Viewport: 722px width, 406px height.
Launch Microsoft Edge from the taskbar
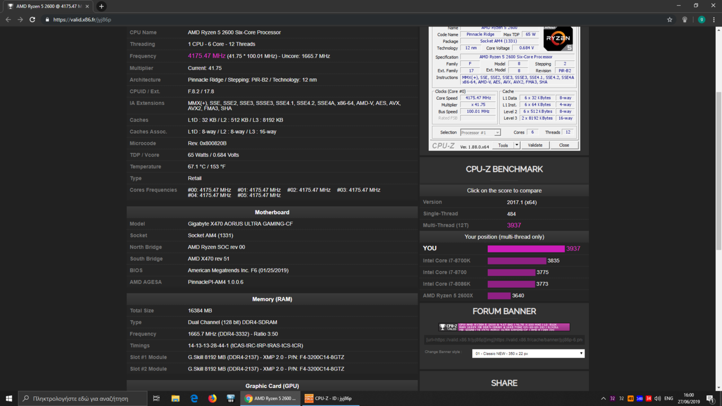point(194,399)
